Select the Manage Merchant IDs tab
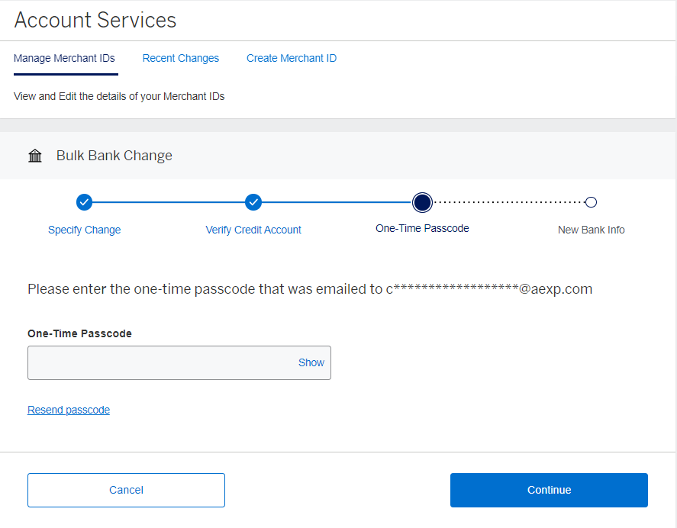 coord(65,58)
